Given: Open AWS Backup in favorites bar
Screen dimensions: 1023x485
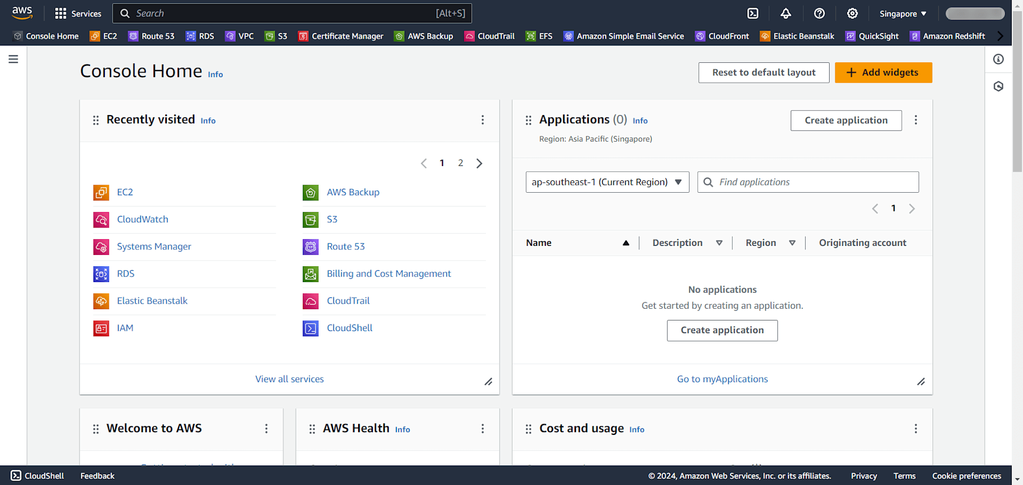Looking at the screenshot, I should click(x=424, y=36).
